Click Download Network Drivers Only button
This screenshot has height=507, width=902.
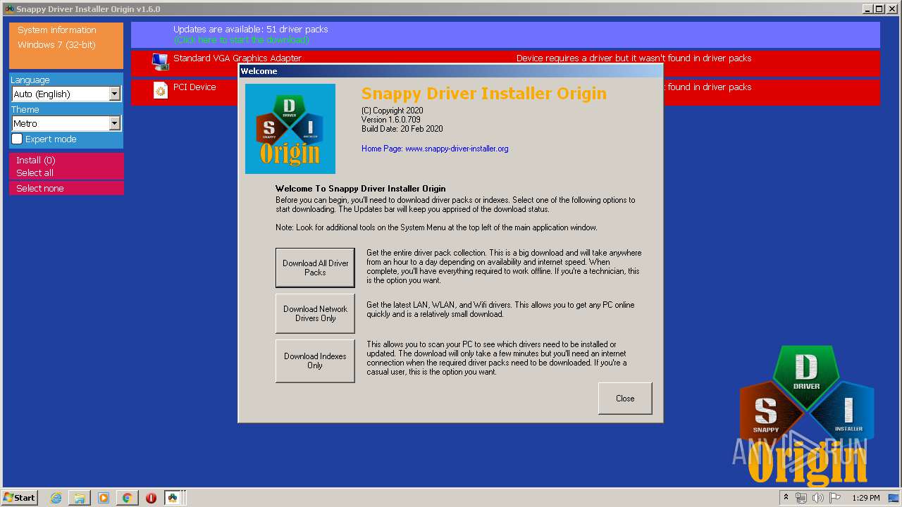click(x=315, y=313)
